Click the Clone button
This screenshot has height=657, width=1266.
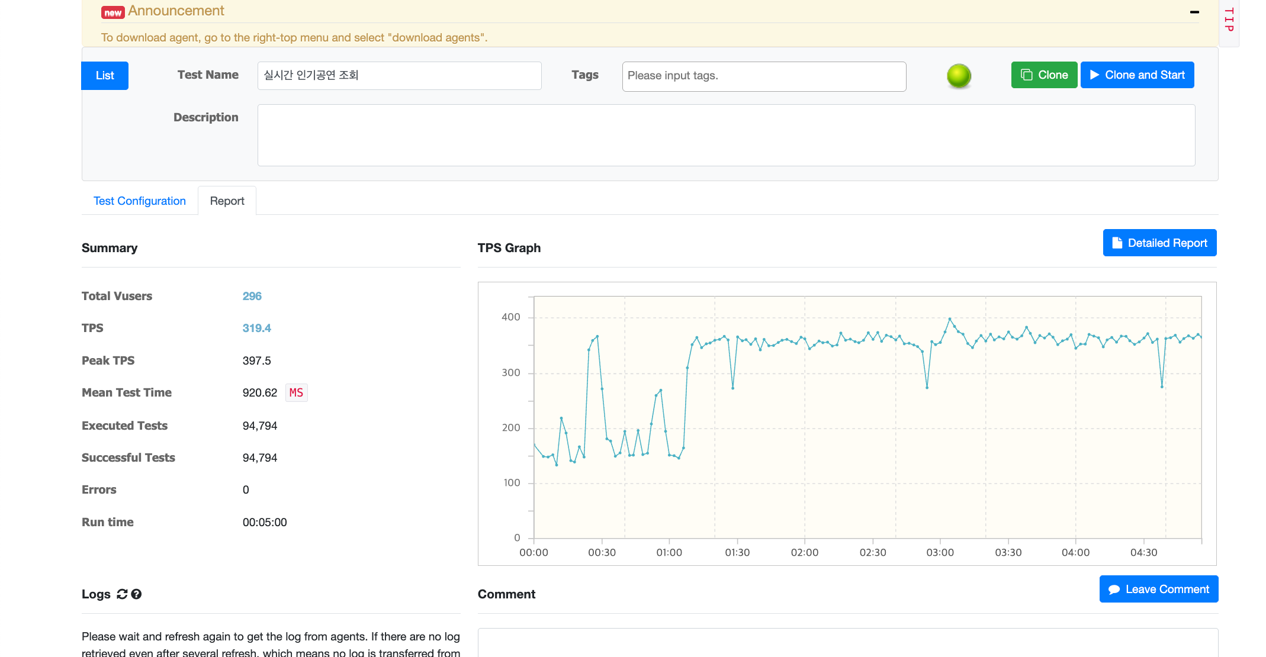(1044, 75)
